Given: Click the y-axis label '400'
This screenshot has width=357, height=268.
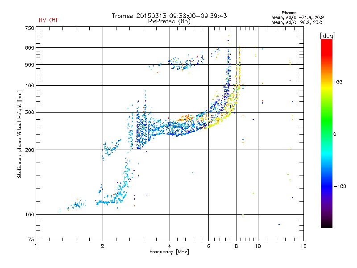Looking at the screenshot, I should [x=29, y=85].
